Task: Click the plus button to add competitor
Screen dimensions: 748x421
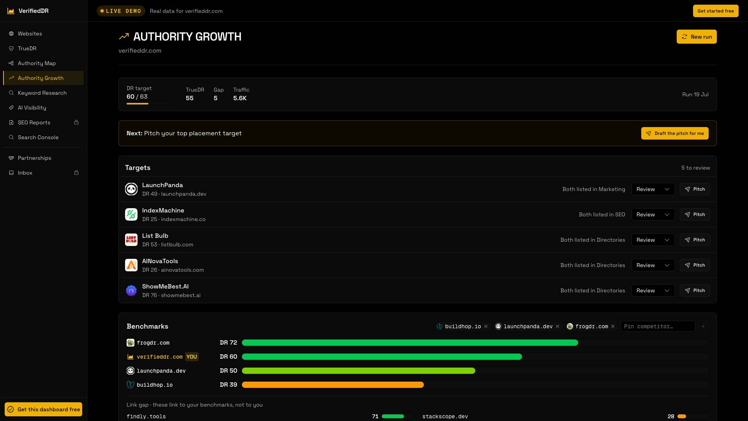Action: point(703,326)
